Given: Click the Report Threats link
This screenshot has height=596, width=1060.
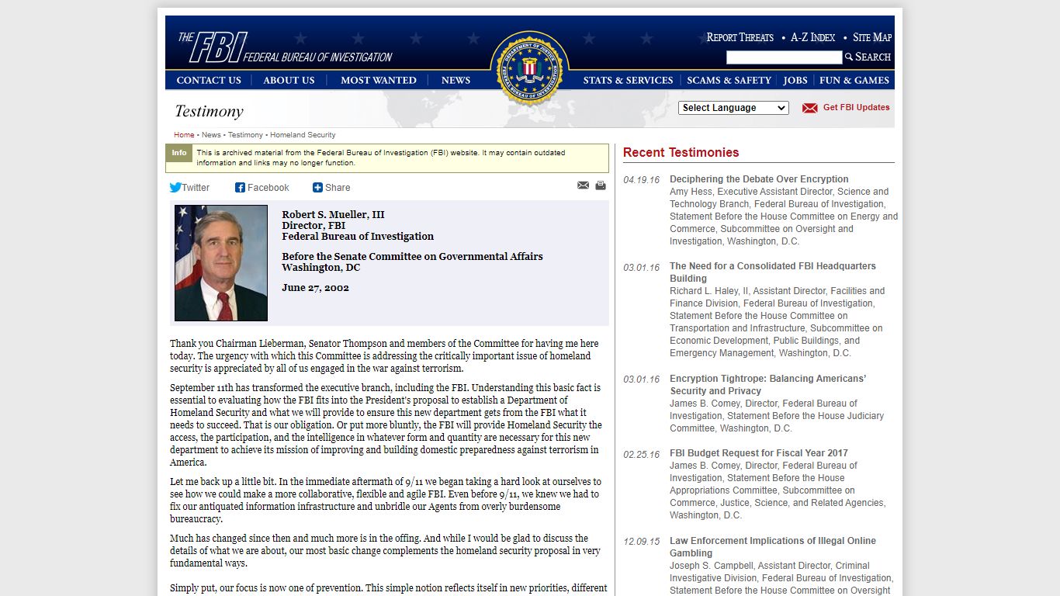Looking at the screenshot, I should [x=740, y=37].
